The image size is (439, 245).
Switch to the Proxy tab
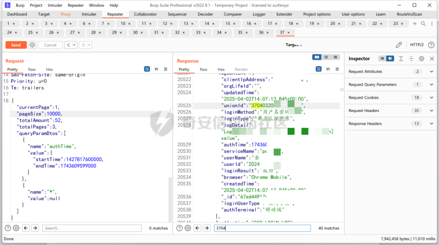pos(66,14)
